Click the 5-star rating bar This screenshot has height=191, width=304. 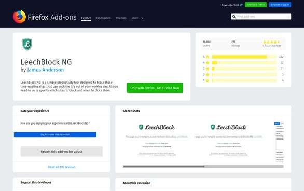click(244, 57)
